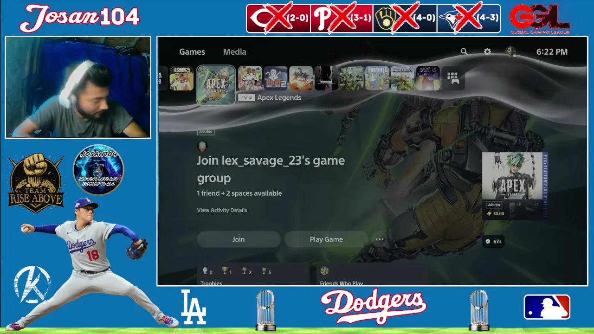Image resolution: width=594 pixels, height=334 pixels.
Task: Click the Join button
Action: [x=239, y=239]
